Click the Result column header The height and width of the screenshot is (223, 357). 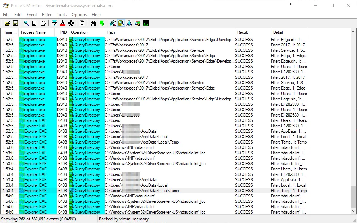(x=253, y=32)
